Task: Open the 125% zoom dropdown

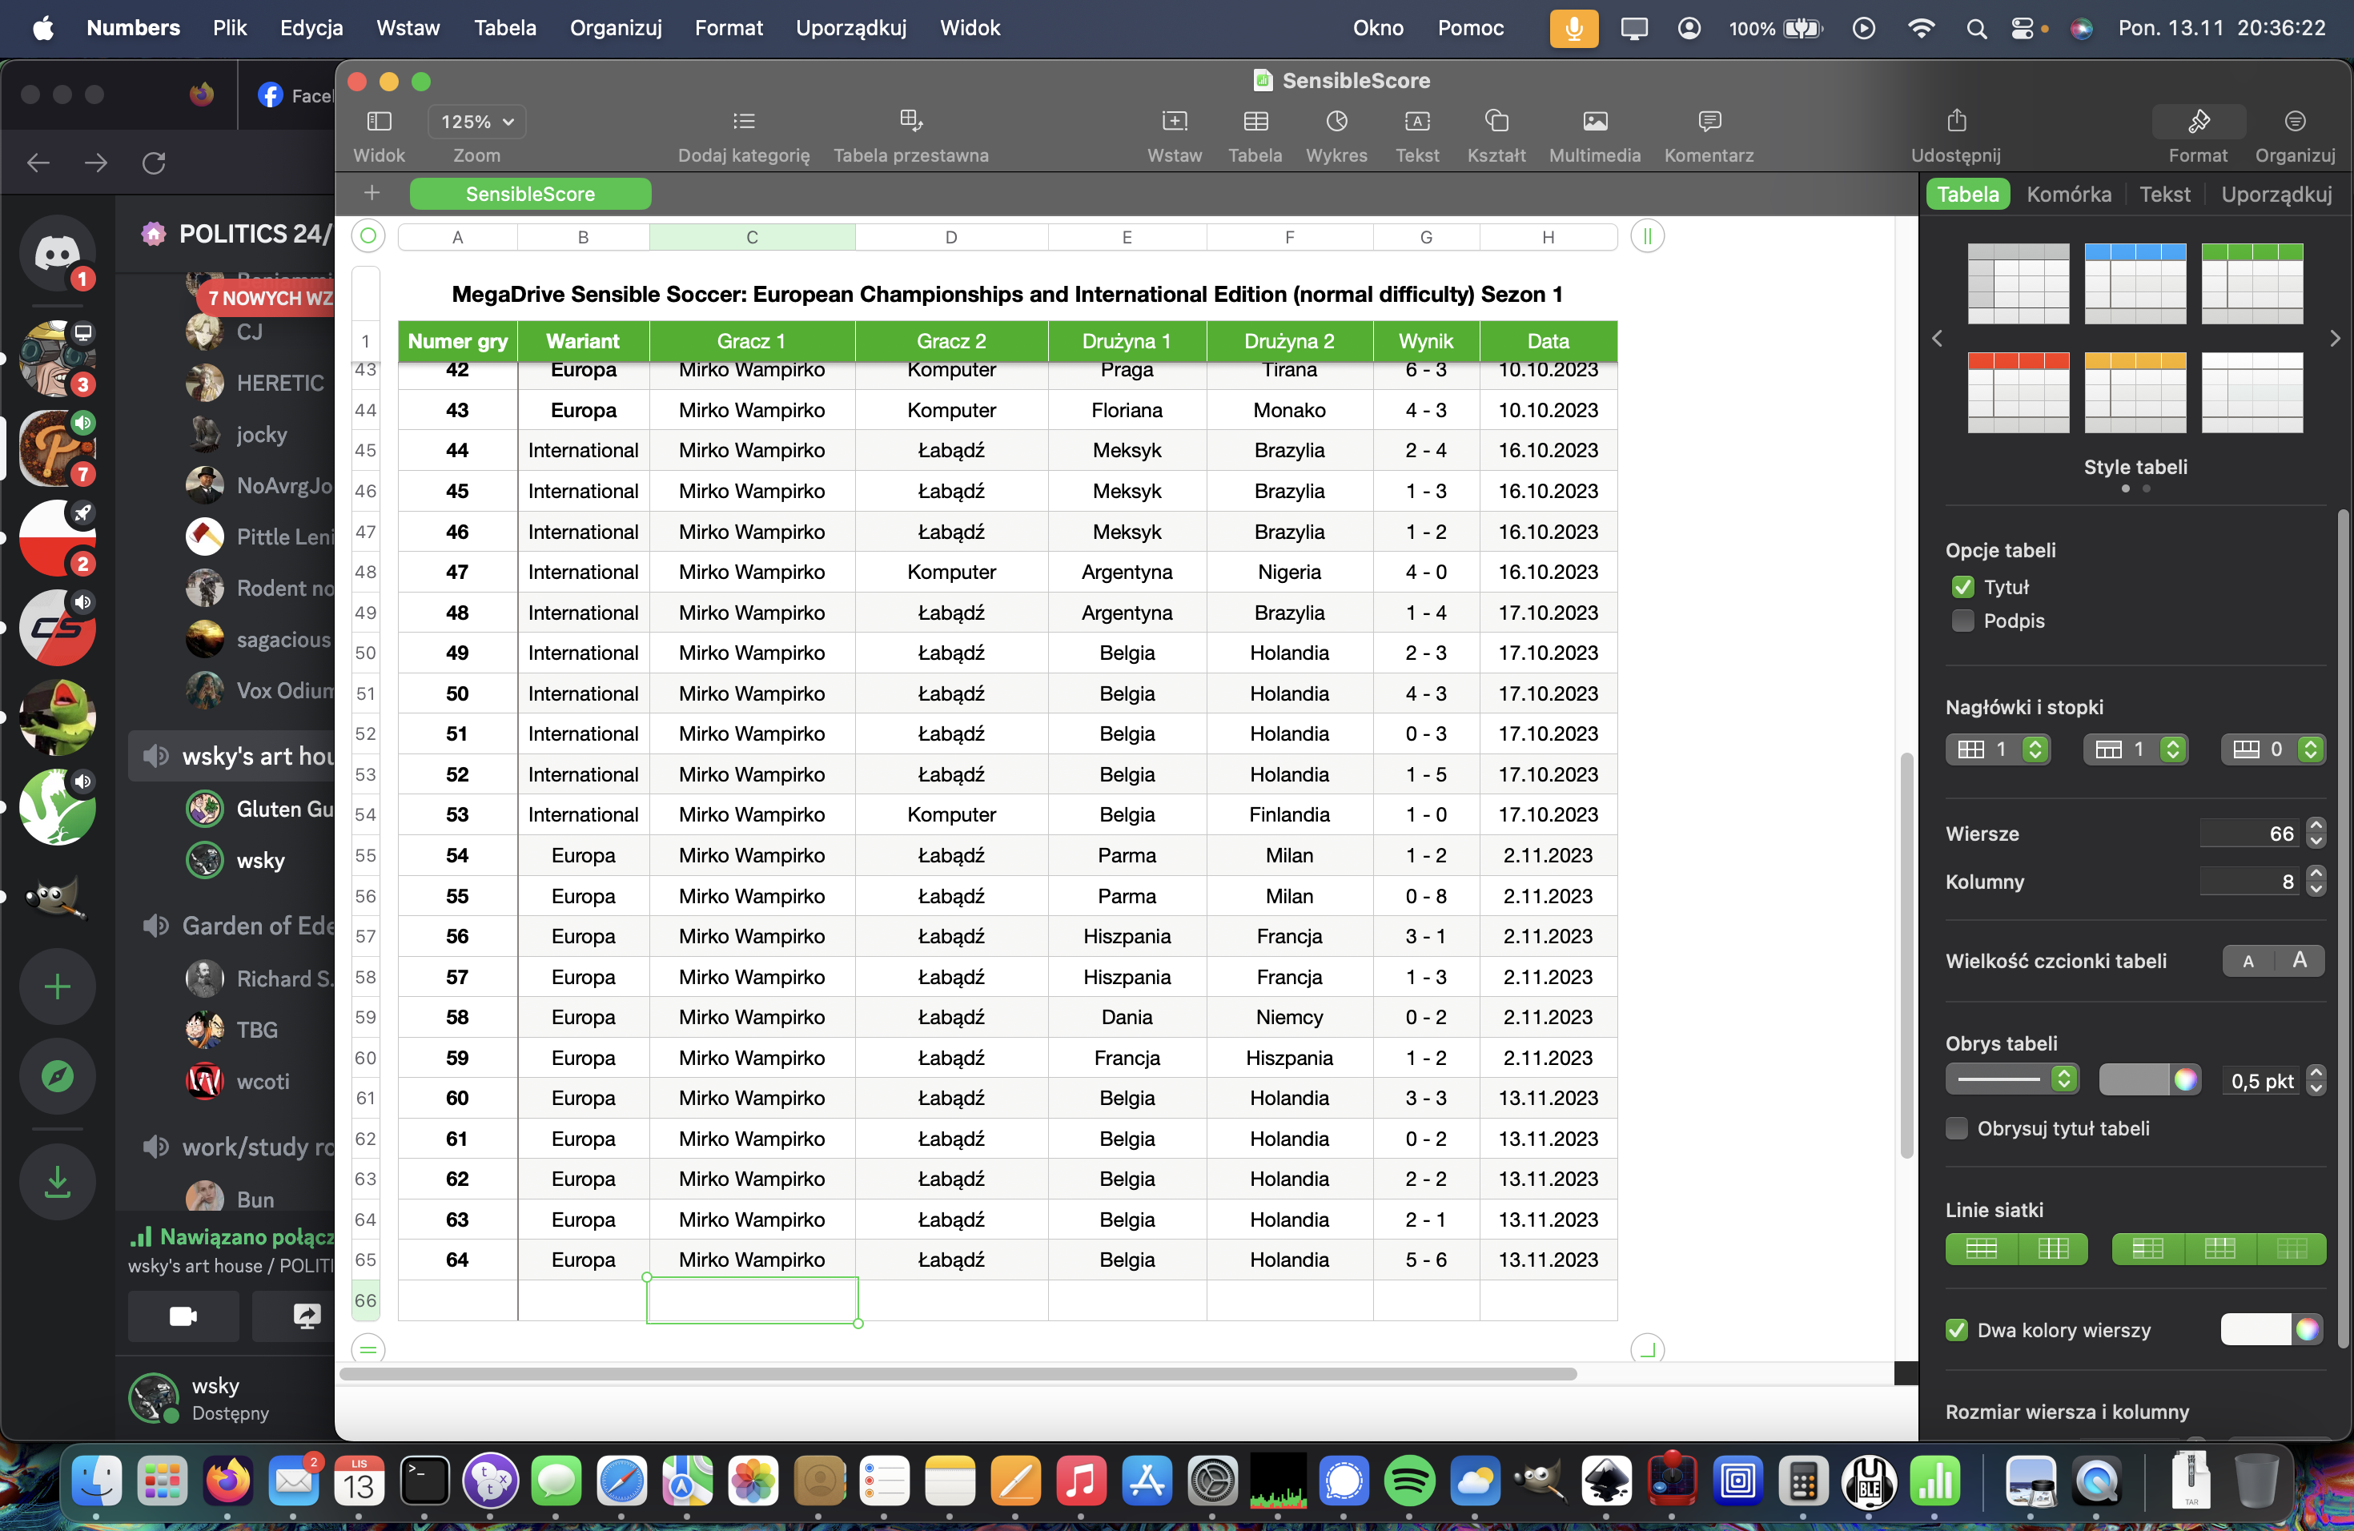Action: (476, 122)
